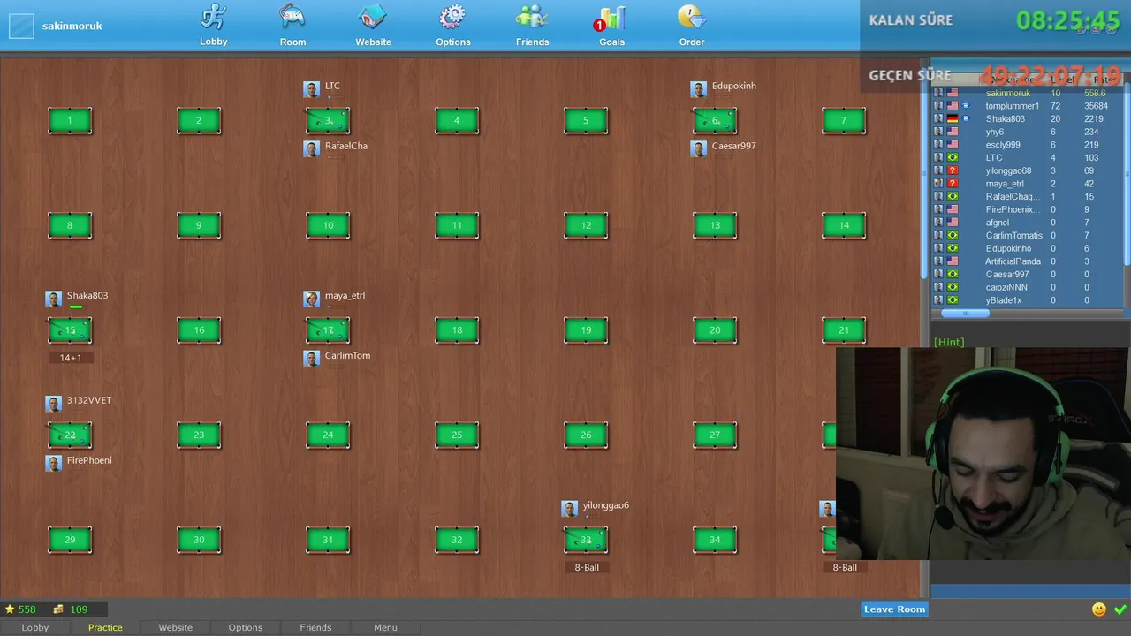
Task: Click the 8-Ball label under table 33
Action: 587,567
